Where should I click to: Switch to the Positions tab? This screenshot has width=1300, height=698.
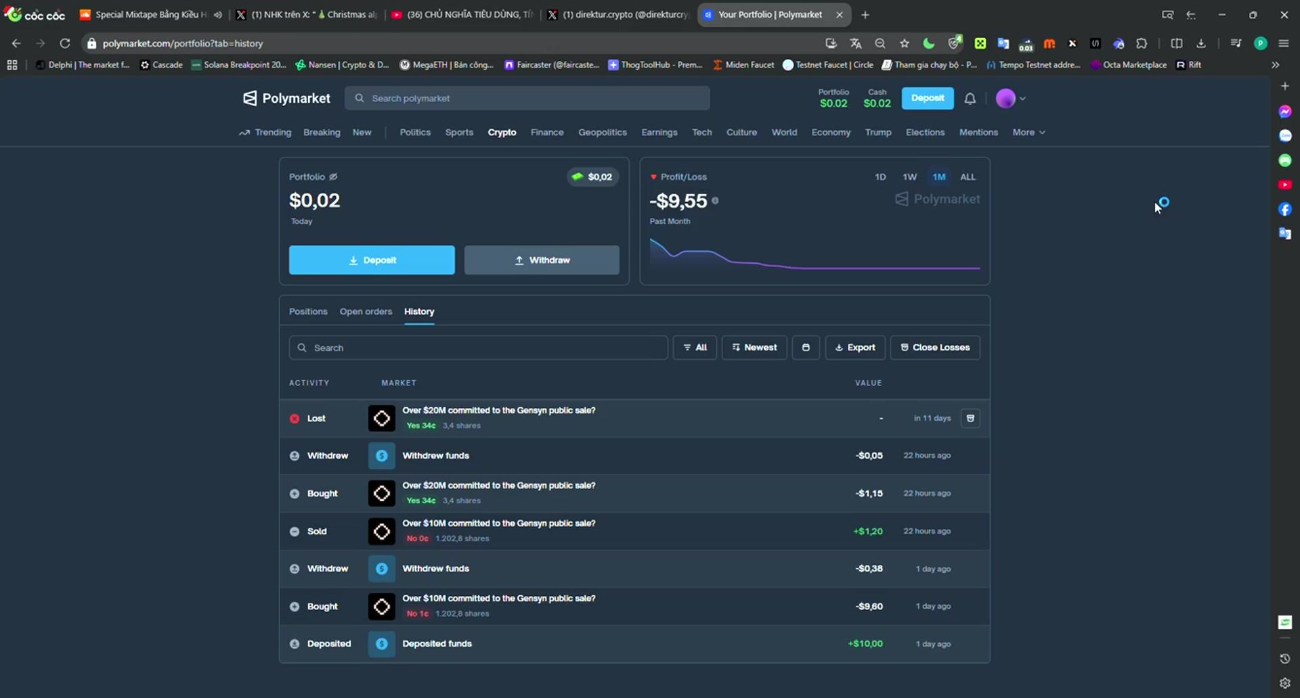pos(308,312)
